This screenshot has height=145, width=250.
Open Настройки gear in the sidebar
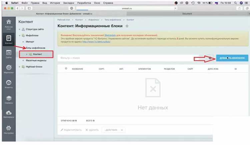click(9, 130)
